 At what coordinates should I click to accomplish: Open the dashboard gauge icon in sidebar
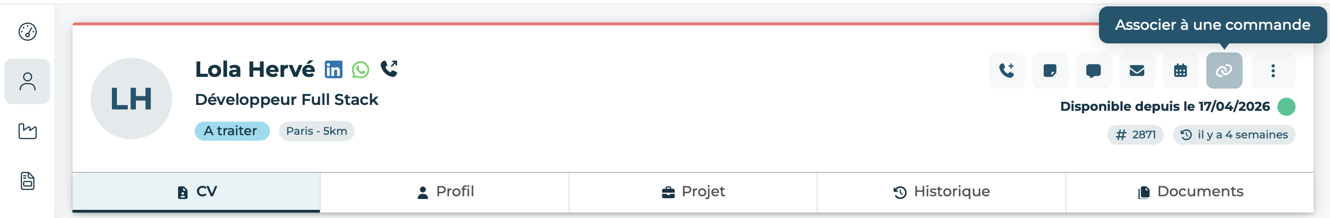27,32
